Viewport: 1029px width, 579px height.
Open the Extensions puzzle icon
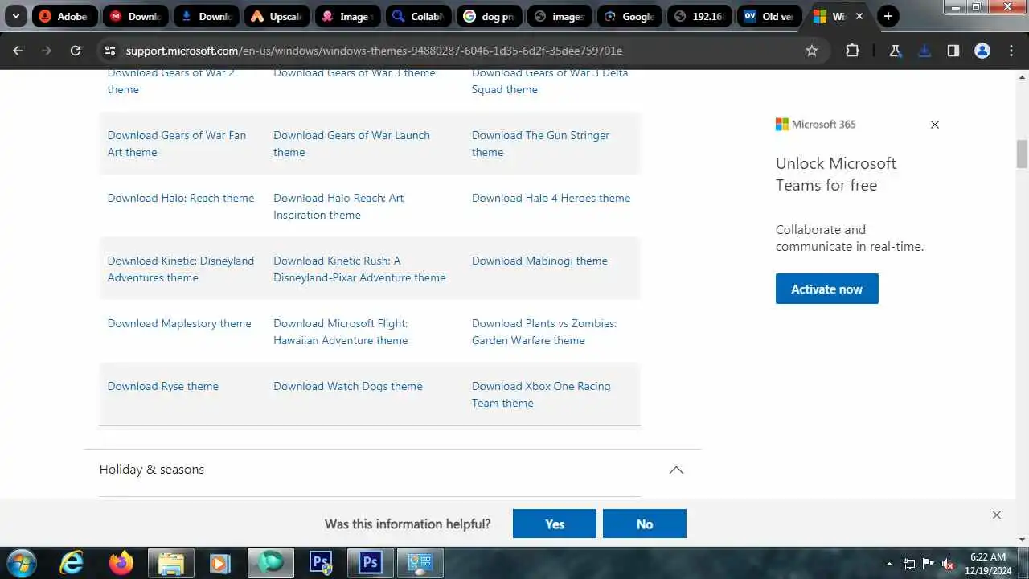(852, 51)
